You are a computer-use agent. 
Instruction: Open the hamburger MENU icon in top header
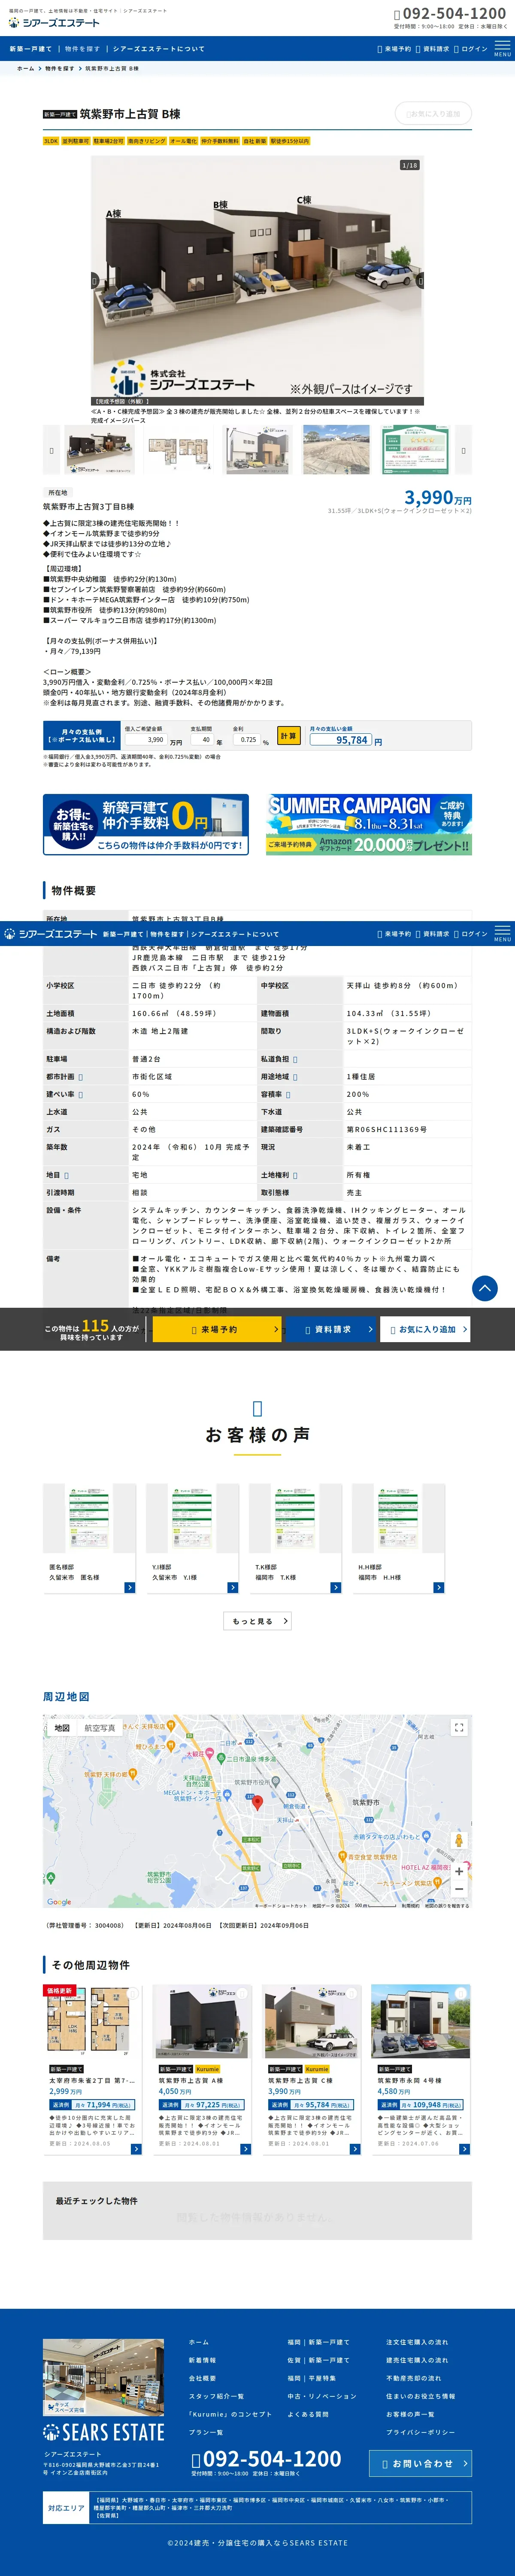[x=502, y=48]
